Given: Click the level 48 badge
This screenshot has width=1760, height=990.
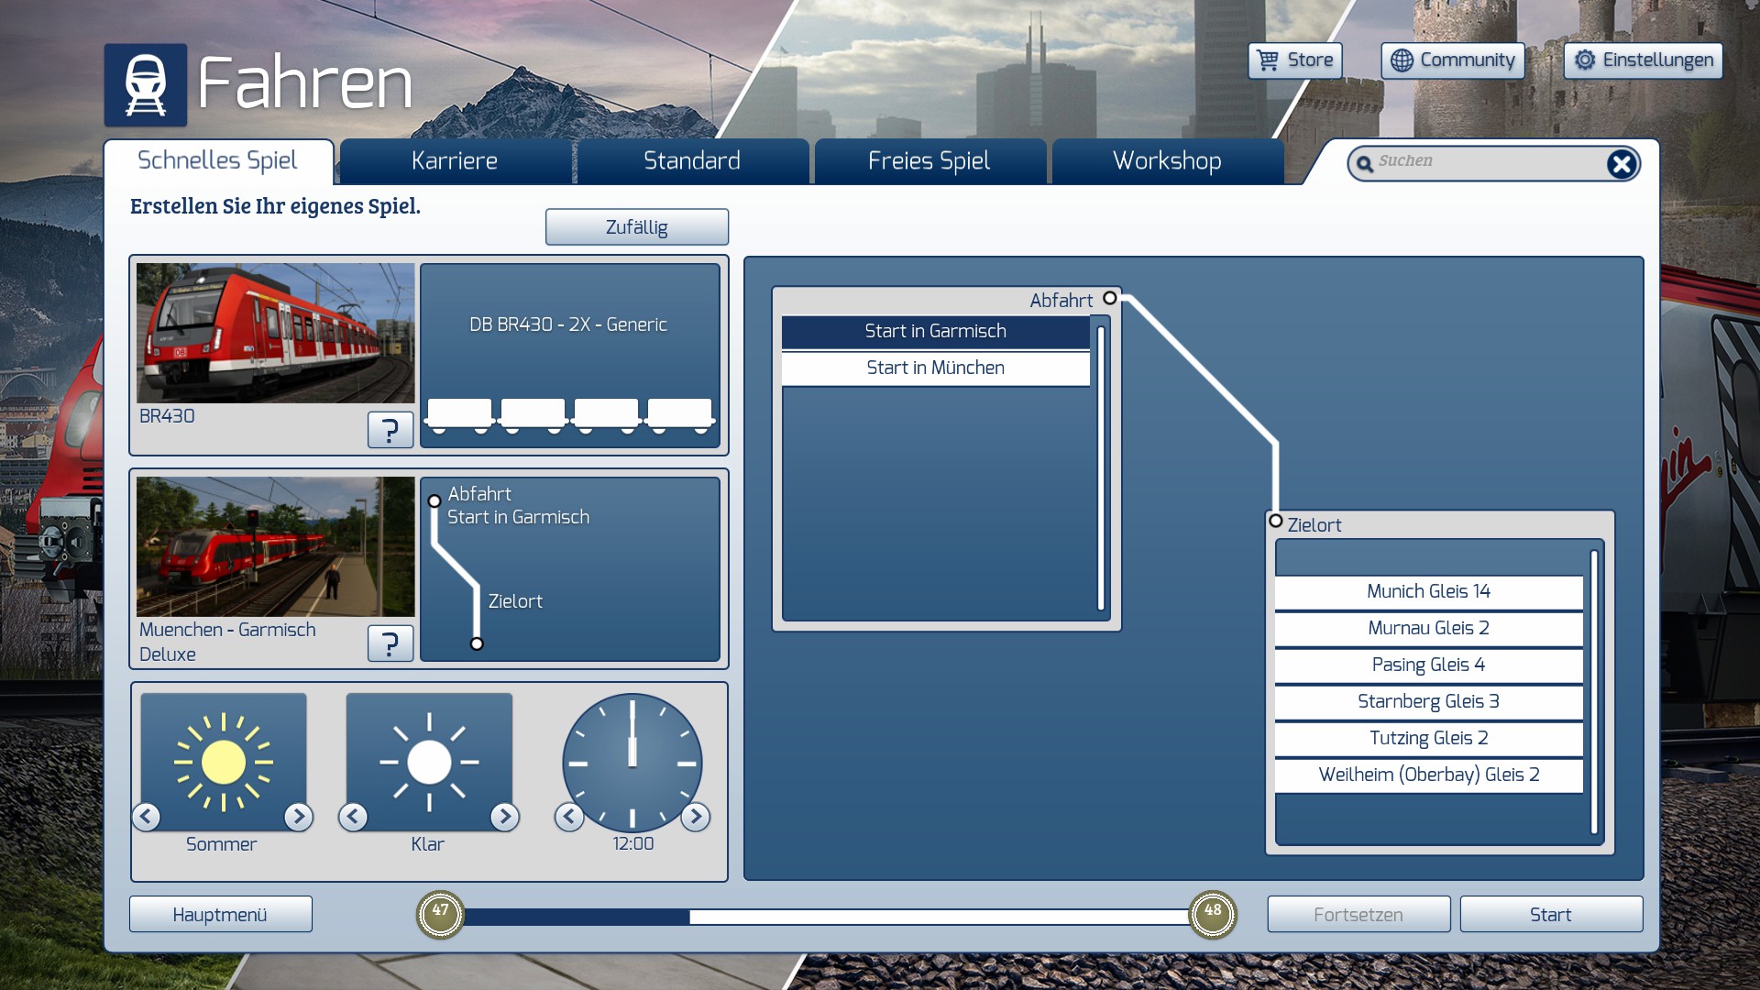Looking at the screenshot, I should (1212, 914).
